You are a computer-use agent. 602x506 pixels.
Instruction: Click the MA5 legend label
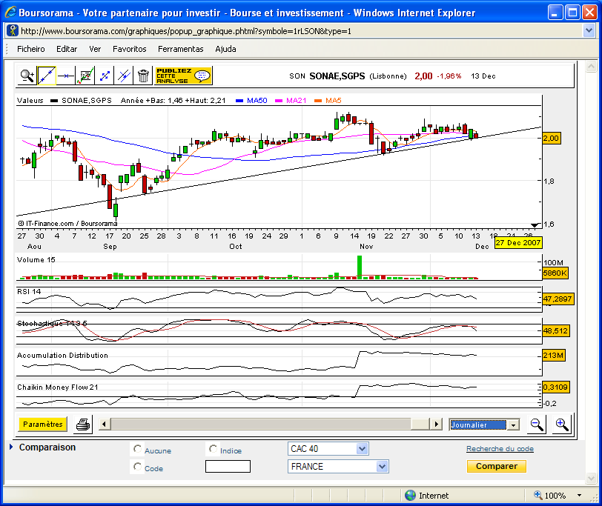tap(334, 101)
